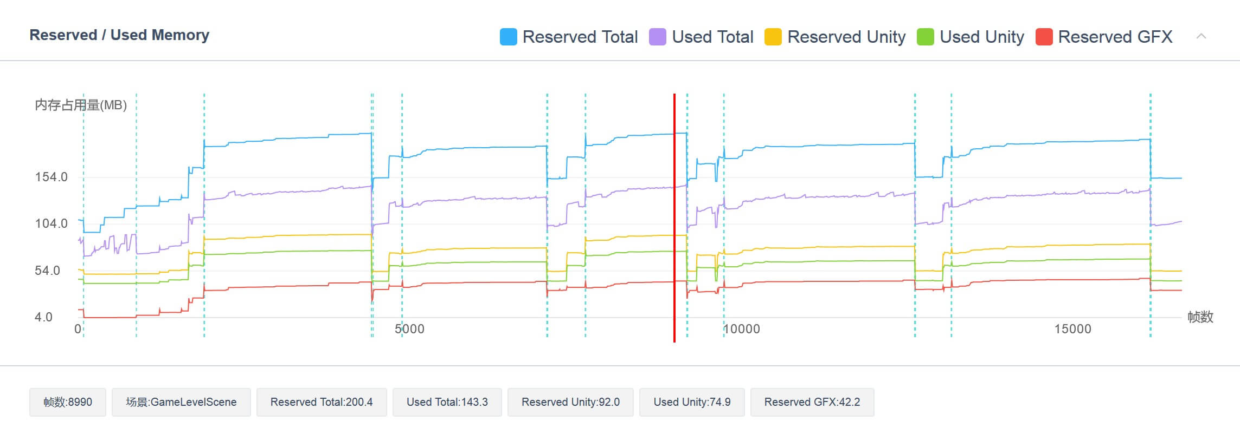
Task: Collapse the Reserved / Used Memory panel
Action: coord(1201,36)
